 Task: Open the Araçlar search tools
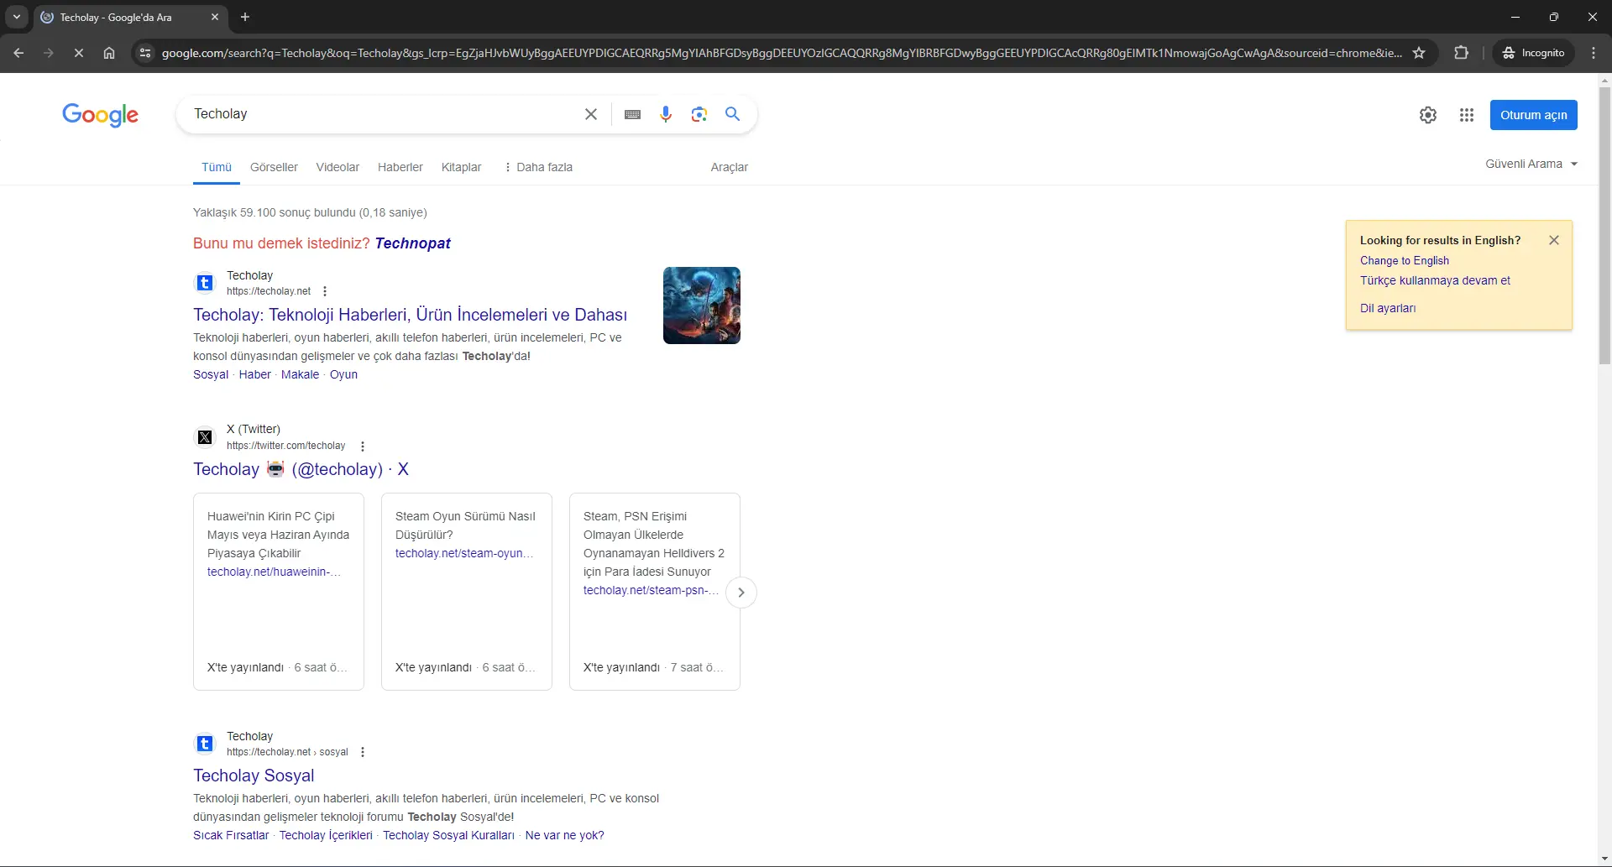730,167
